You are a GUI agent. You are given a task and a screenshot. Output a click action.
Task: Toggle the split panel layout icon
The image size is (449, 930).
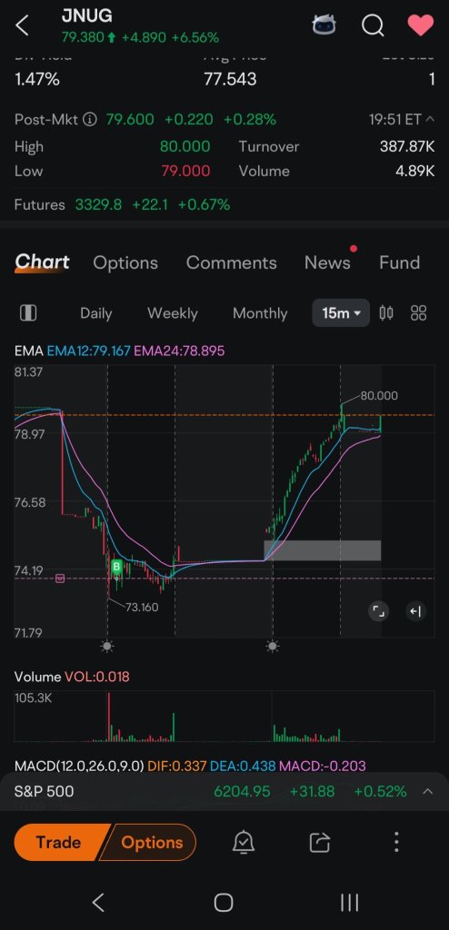tap(28, 313)
